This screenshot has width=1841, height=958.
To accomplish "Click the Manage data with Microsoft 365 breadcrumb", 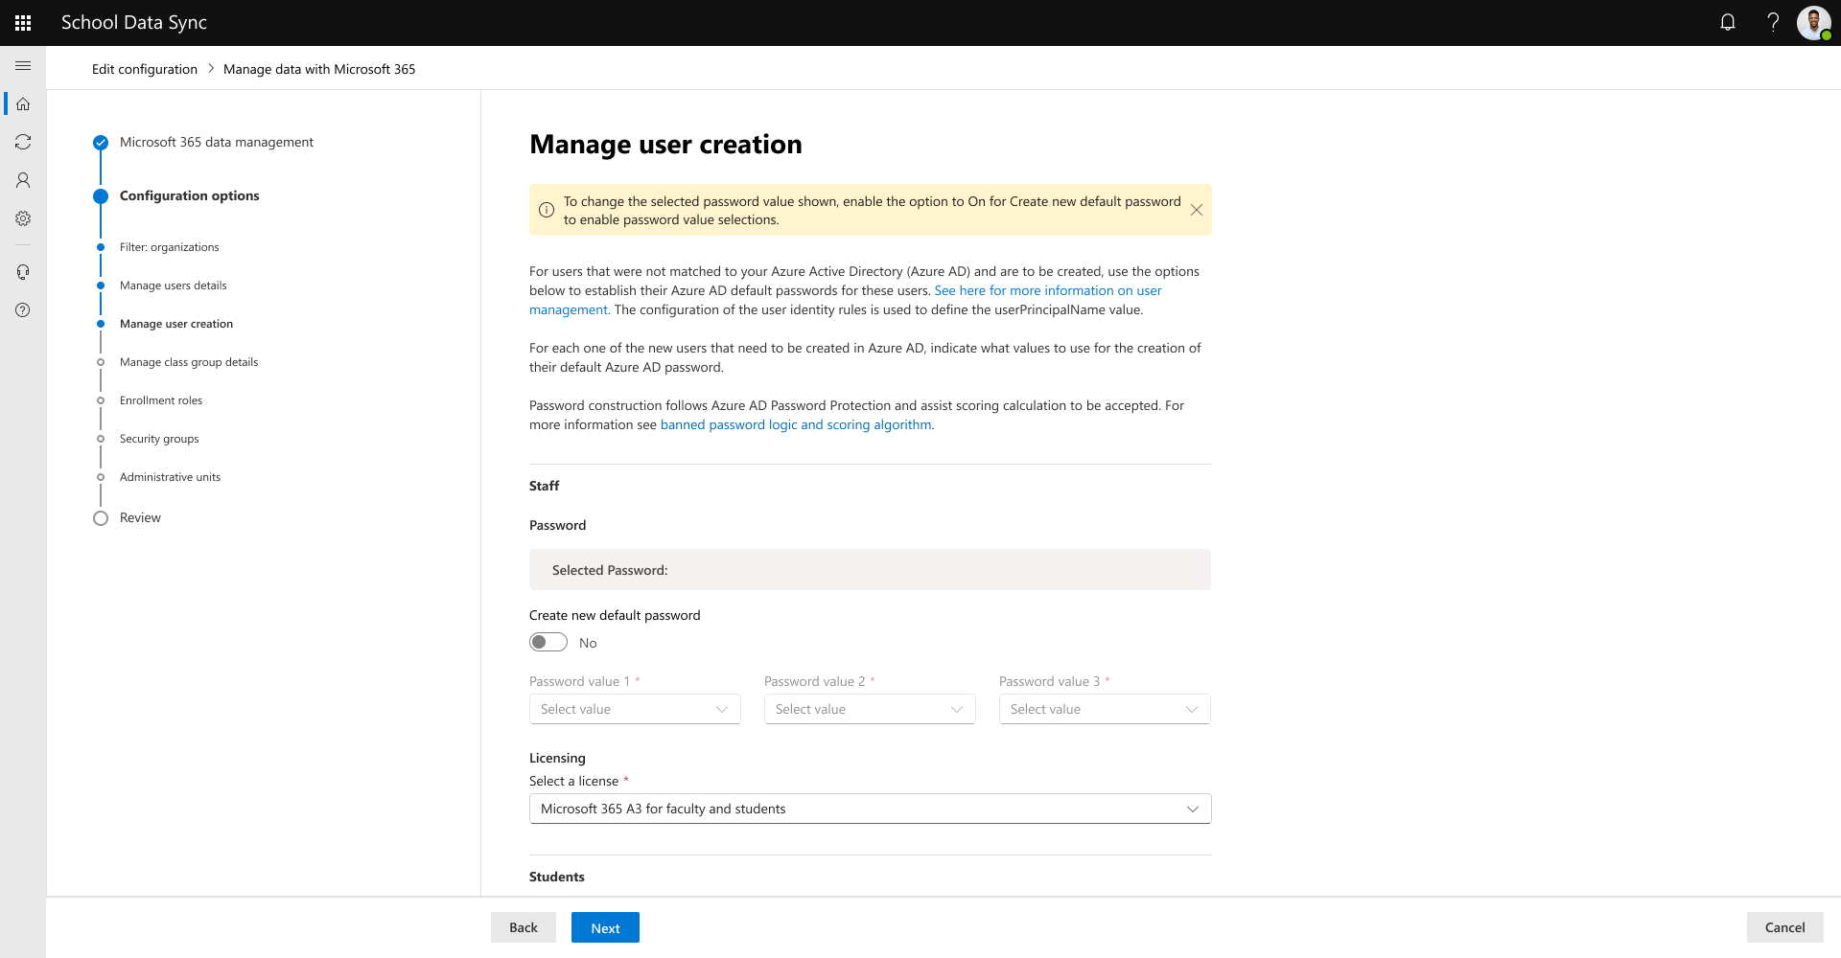I will [x=319, y=69].
